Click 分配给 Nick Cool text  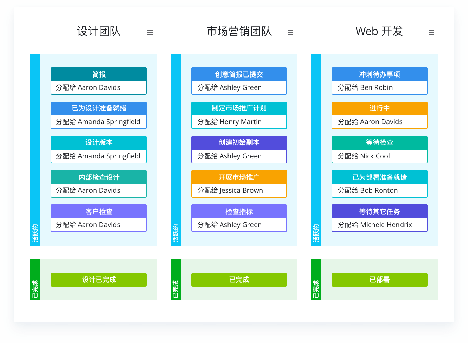364,156
